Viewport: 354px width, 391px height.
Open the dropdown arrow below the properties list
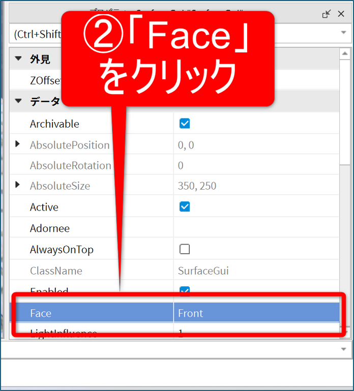(x=344, y=349)
